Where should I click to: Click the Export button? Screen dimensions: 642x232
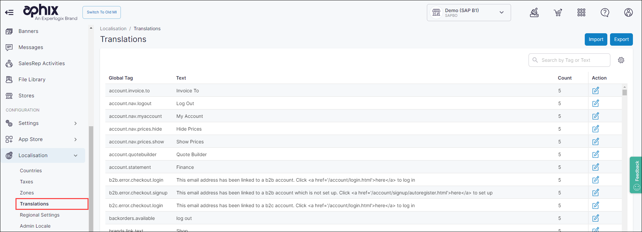tap(621, 39)
